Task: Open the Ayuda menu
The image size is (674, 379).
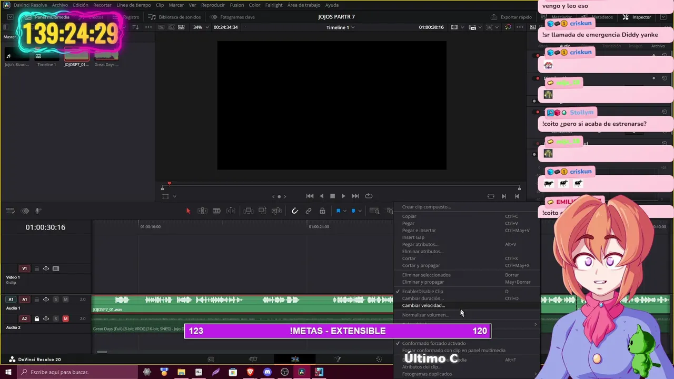Action: 332,5
